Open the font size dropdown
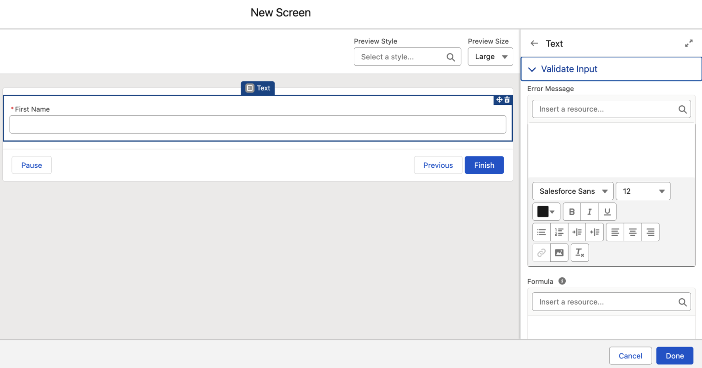Image resolution: width=702 pixels, height=368 pixels. pos(643,191)
